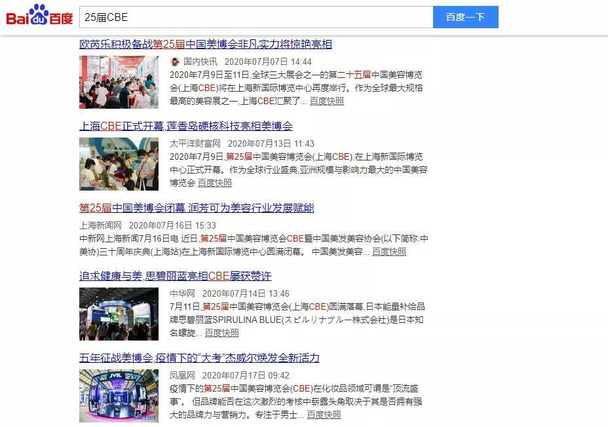Click the 上海新闻网 source name

100,225
